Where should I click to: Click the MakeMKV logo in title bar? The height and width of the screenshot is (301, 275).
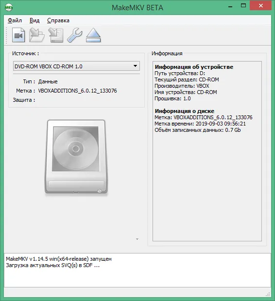click(x=9, y=7)
